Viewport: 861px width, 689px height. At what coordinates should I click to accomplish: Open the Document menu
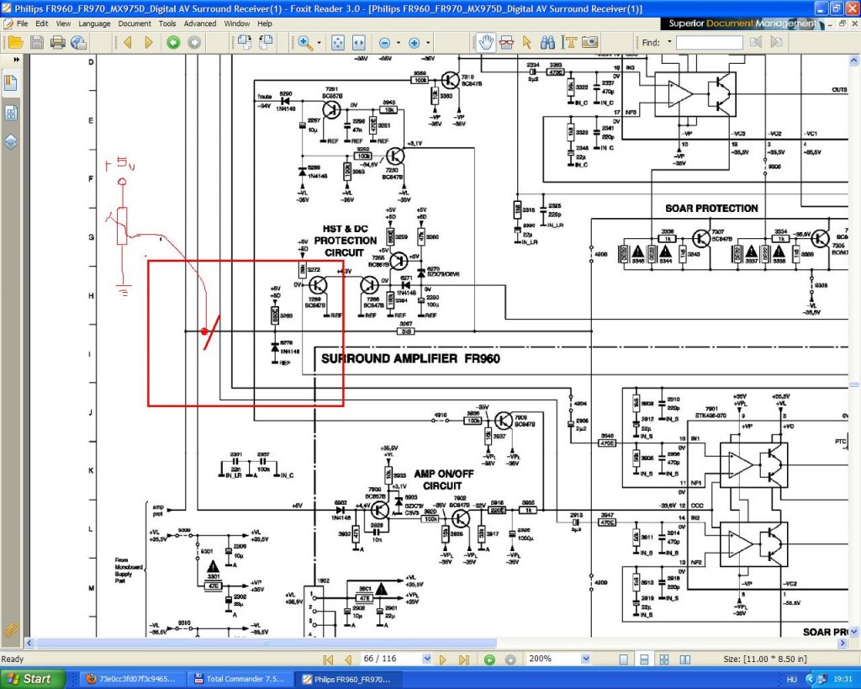(135, 24)
